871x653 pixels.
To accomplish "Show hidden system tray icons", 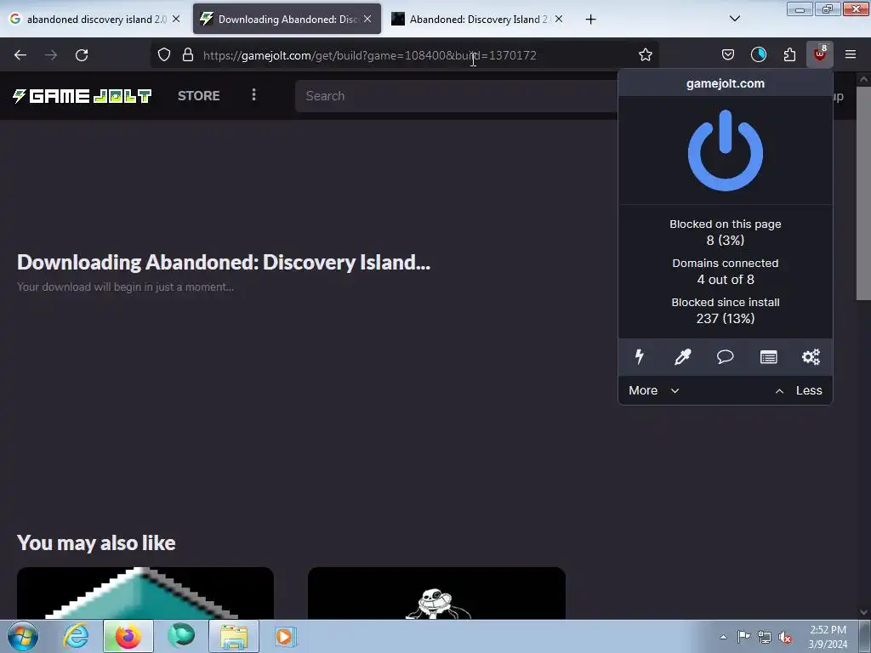I will coord(723,637).
